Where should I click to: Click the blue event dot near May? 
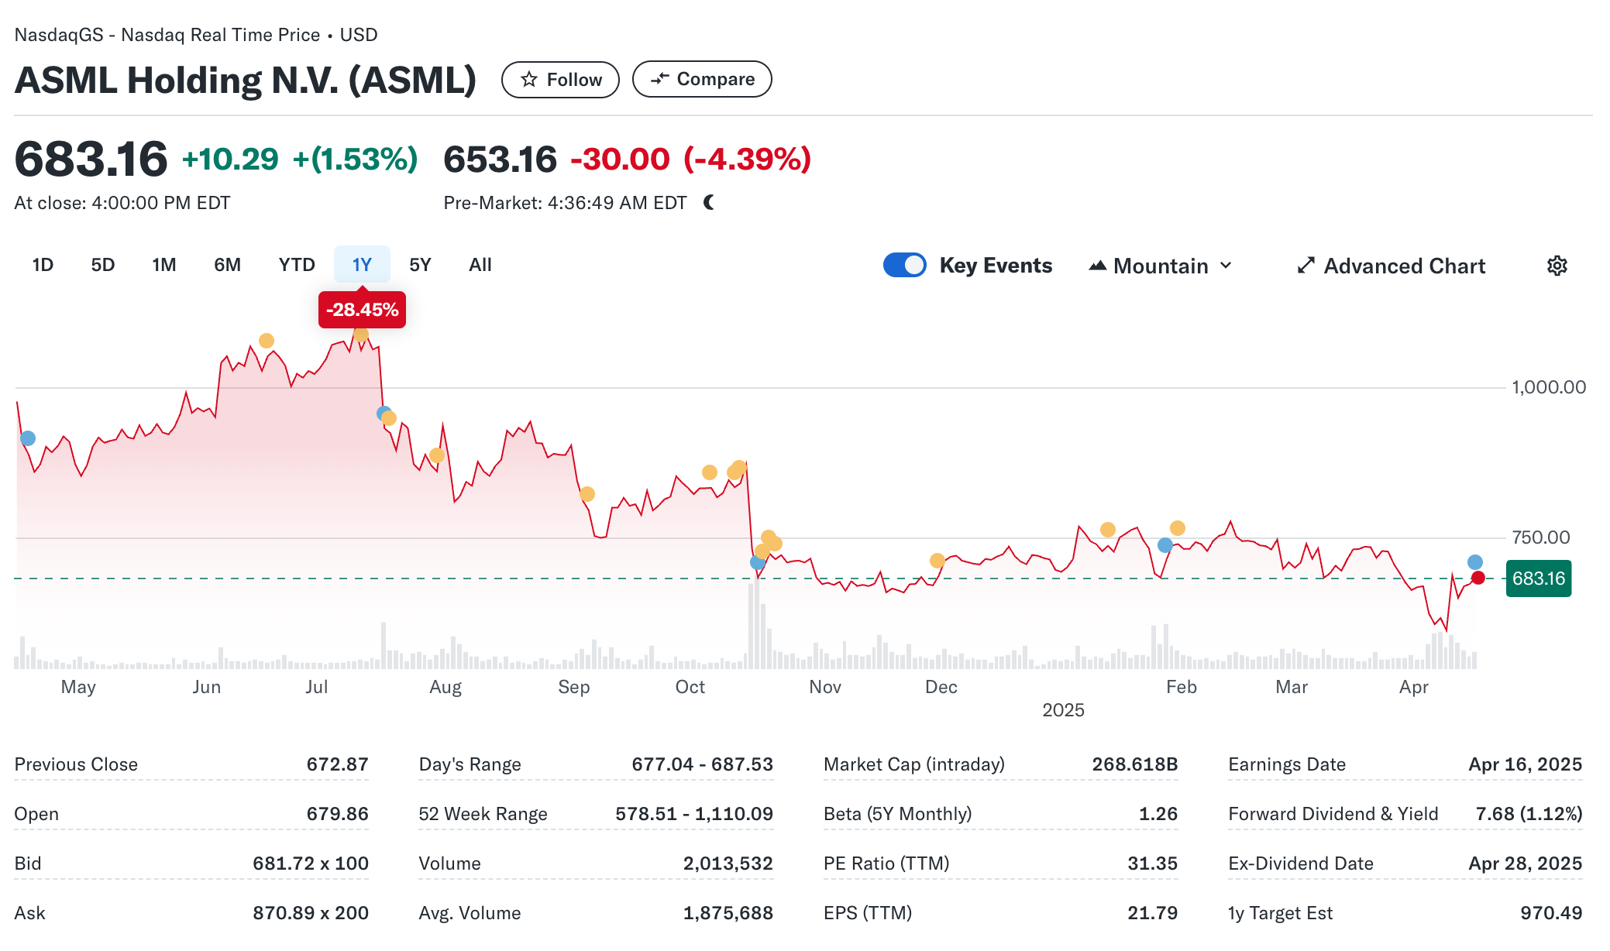(x=28, y=438)
